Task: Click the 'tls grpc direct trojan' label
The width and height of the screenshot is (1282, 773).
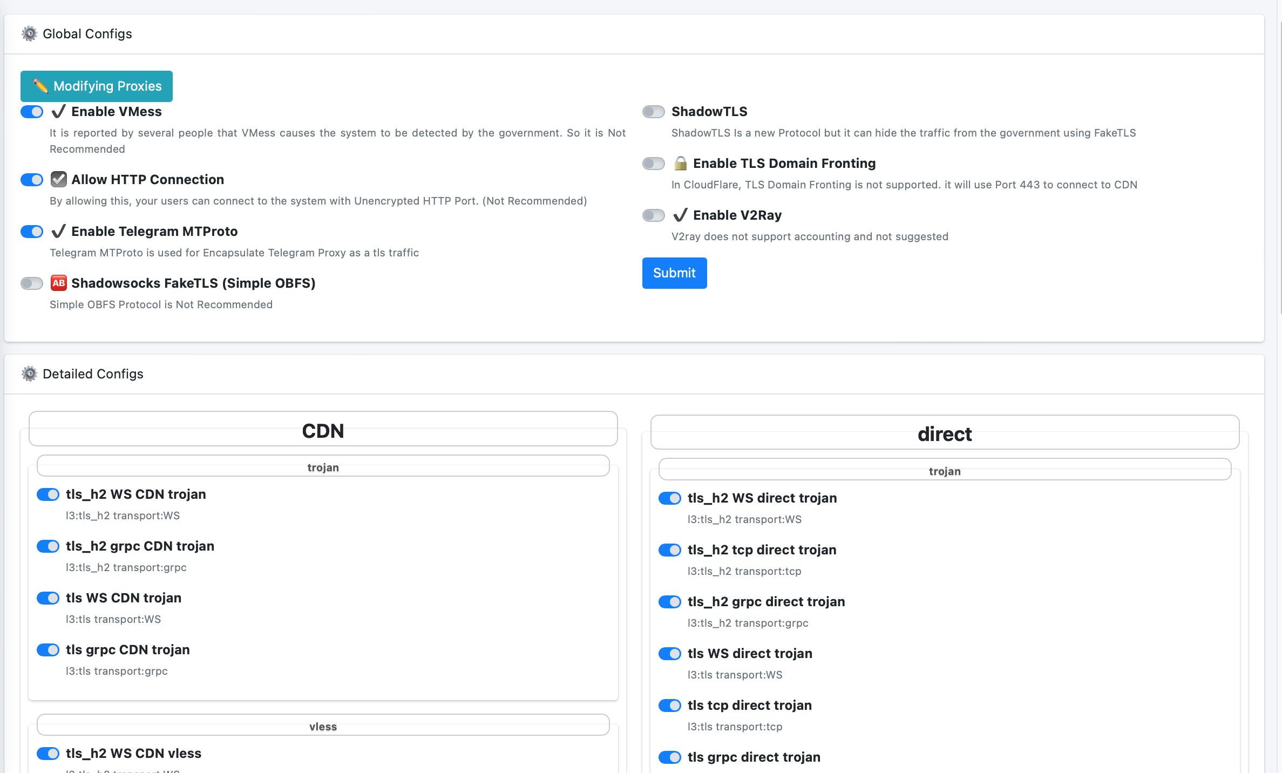Action: tap(754, 757)
